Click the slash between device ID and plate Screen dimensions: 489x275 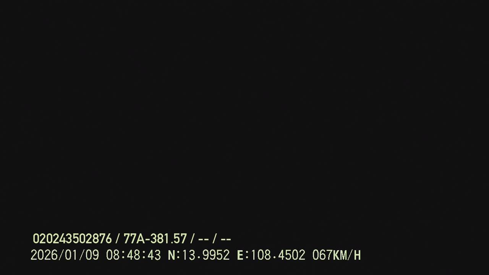[x=118, y=239]
